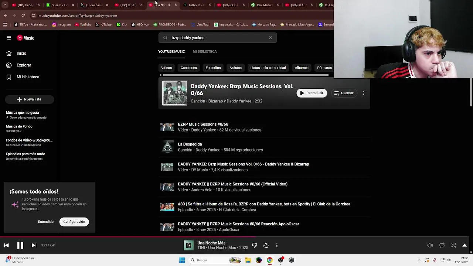Viewport: 473px width, 266px height.
Task: Skip to next track
Action: [x=34, y=245]
